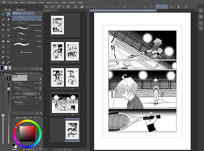Viewport: 204px width, 151px height.
Task: Choose the Charcoal sub tool
Action: (x=27, y=29)
